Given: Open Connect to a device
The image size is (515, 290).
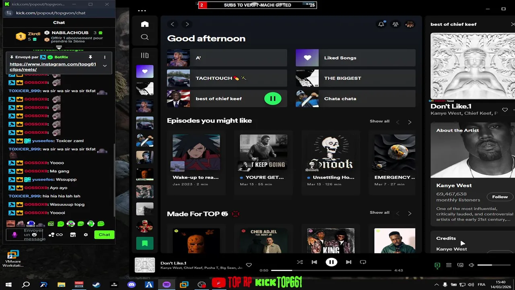Looking at the screenshot, I should [460, 265].
